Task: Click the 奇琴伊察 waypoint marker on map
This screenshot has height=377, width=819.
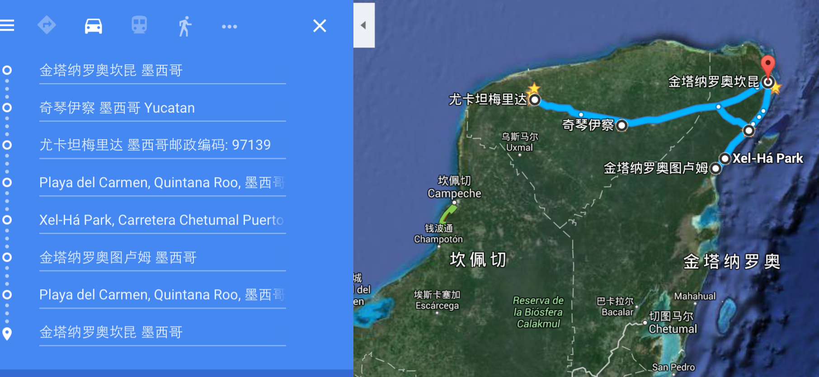Action: [x=622, y=125]
